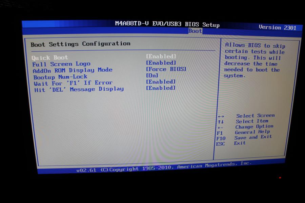Image resolution: width=305 pixels, height=203 pixels.
Task: Click the American Megatrends copyright line
Action: 164,167
